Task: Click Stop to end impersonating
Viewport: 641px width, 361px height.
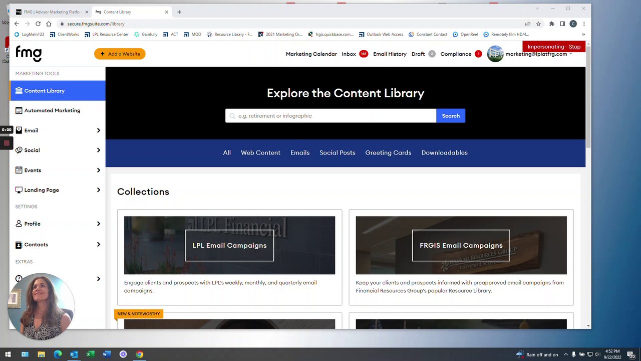Action: (x=574, y=47)
